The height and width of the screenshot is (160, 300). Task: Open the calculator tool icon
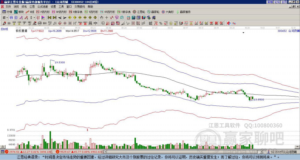[133, 18]
